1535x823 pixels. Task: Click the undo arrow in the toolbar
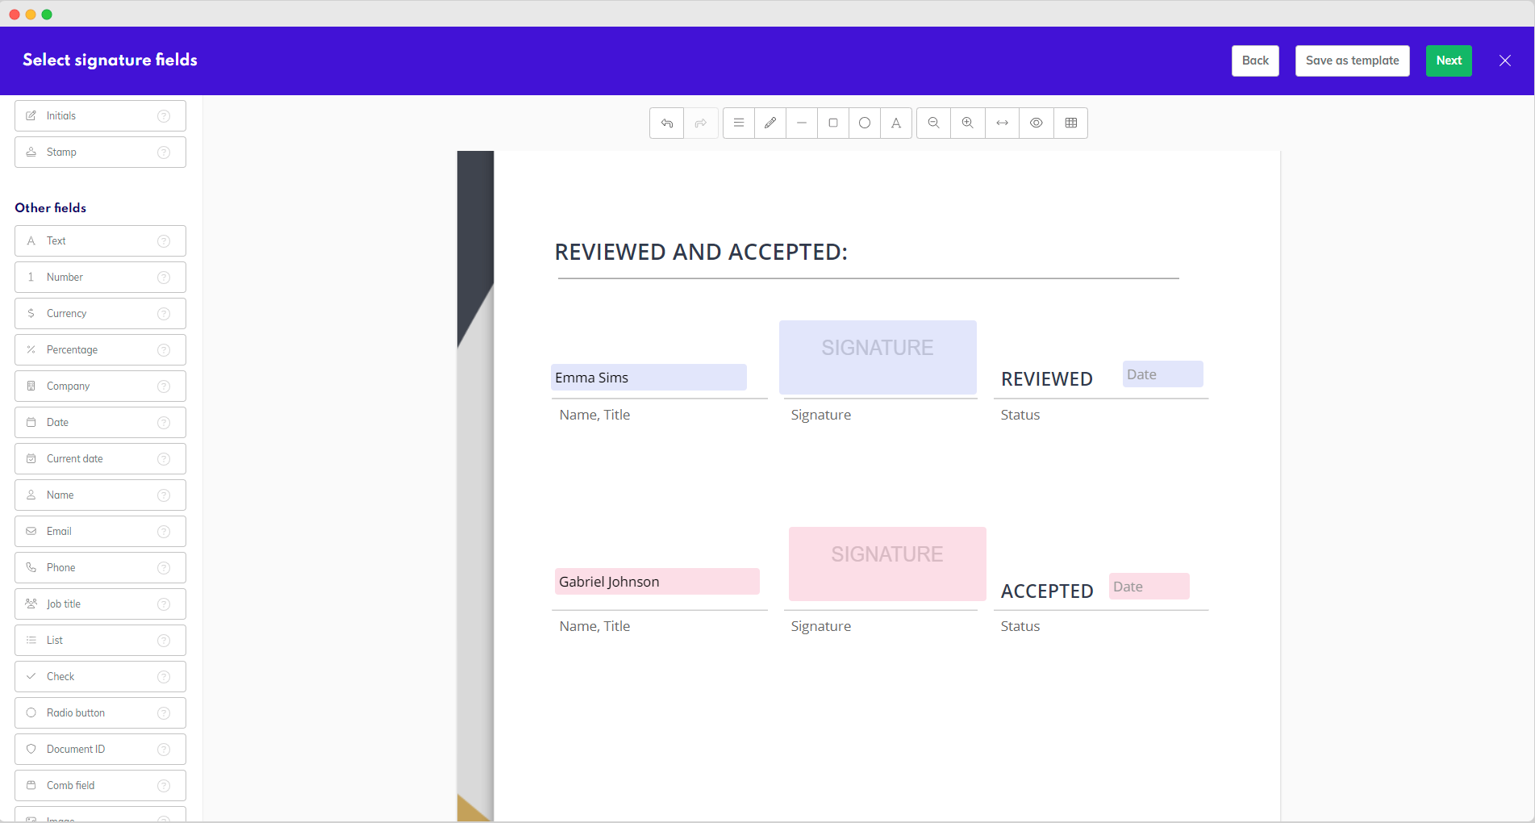click(667, 123)
